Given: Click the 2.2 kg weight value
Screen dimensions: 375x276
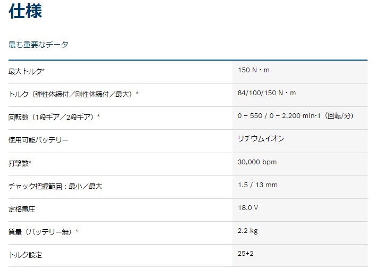Looking at the screenshot, I should (247, 231).
